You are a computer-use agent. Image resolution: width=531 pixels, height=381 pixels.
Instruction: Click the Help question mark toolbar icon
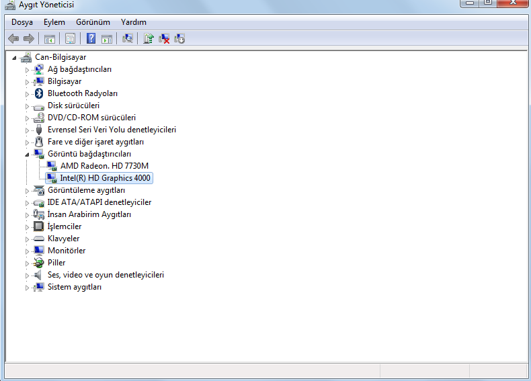click(91, 38)
